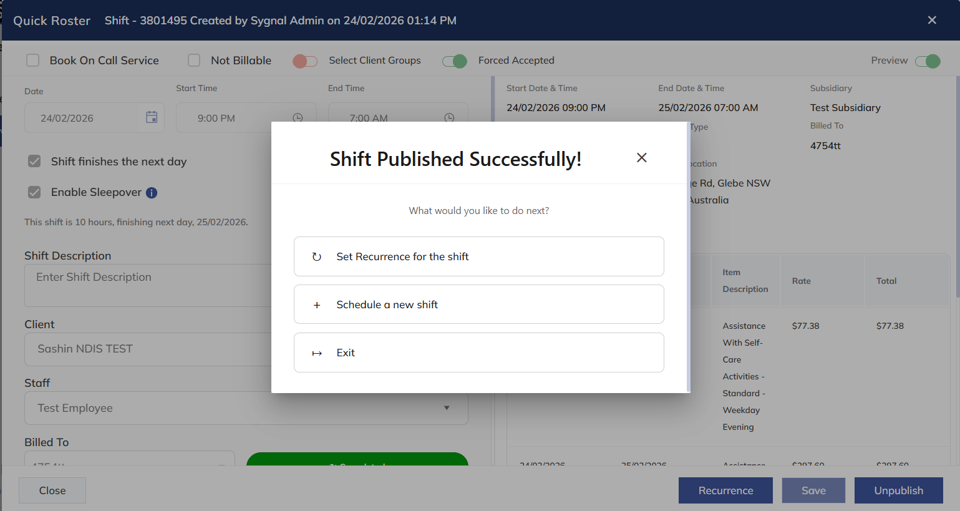Turn off the Forced Accepted toggle
The image size is (960, 511).
[455, 61]
